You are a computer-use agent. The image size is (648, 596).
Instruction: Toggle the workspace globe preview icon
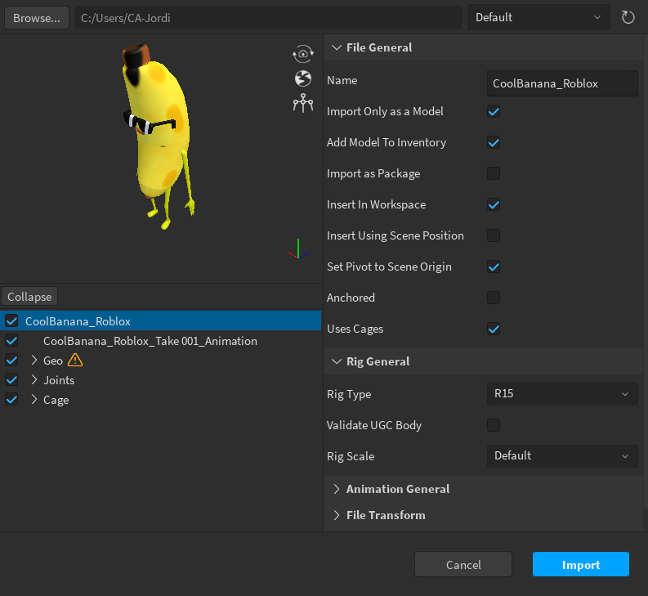tap(303, 78)
